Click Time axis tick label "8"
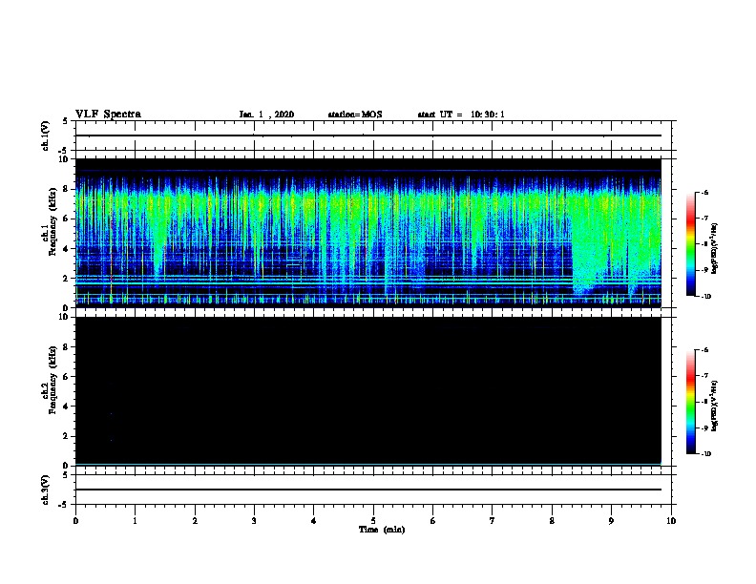 pyautogui.click(x=552, y=520)
